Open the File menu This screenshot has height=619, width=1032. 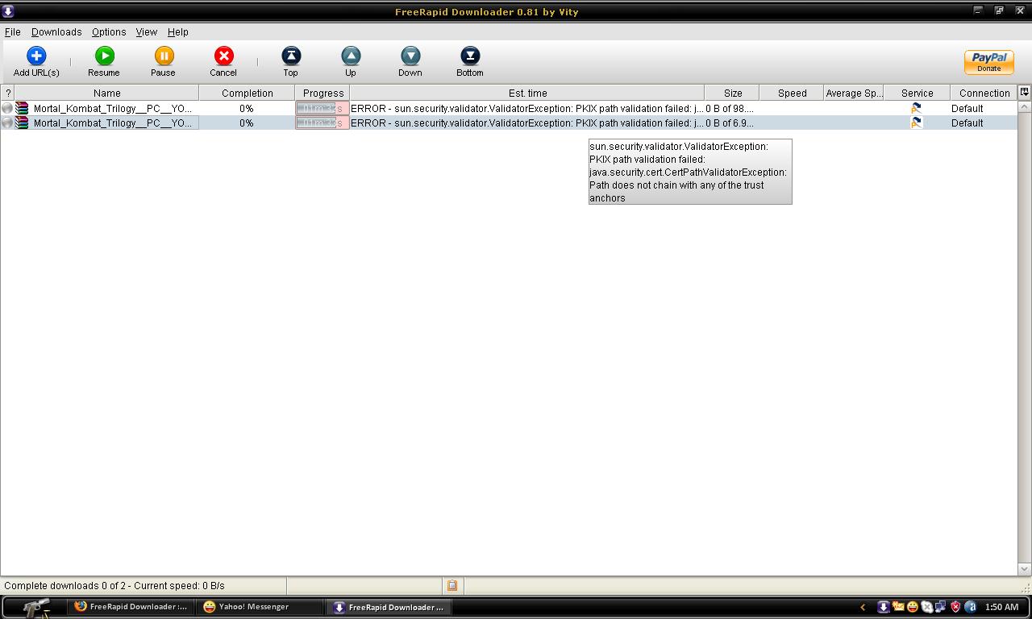click(x=13, y=32)
